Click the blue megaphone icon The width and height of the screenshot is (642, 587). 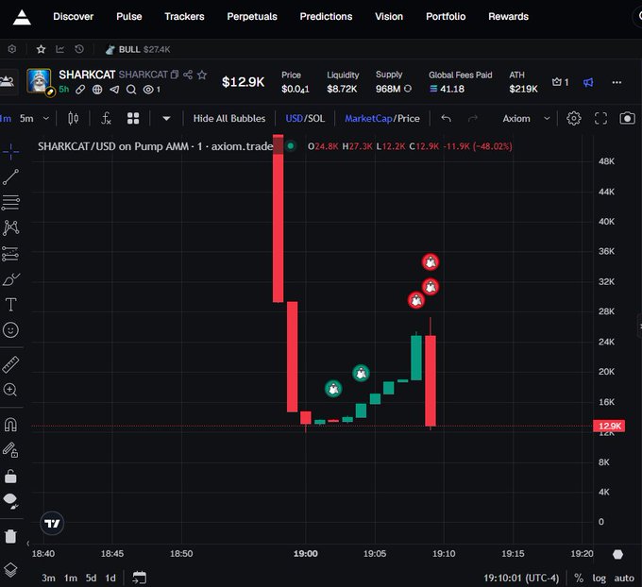pyautogui.click(x=588, y=83)
